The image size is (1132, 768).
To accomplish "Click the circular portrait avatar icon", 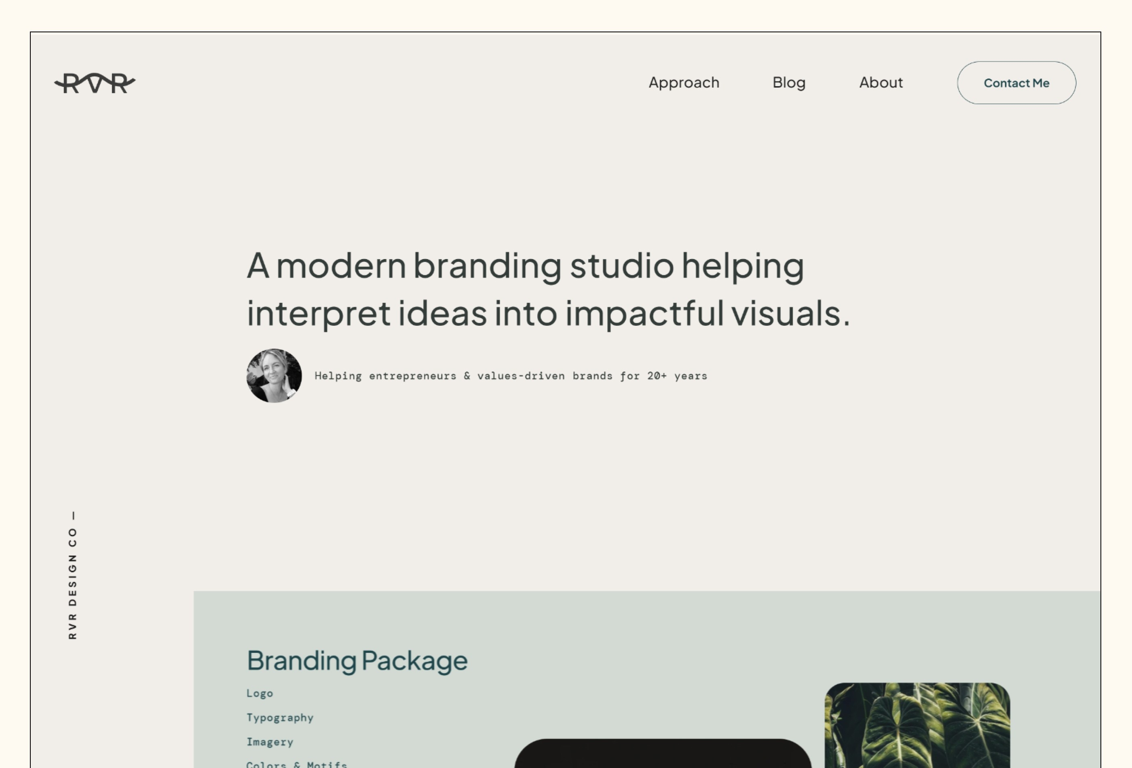I will point(272,376).
